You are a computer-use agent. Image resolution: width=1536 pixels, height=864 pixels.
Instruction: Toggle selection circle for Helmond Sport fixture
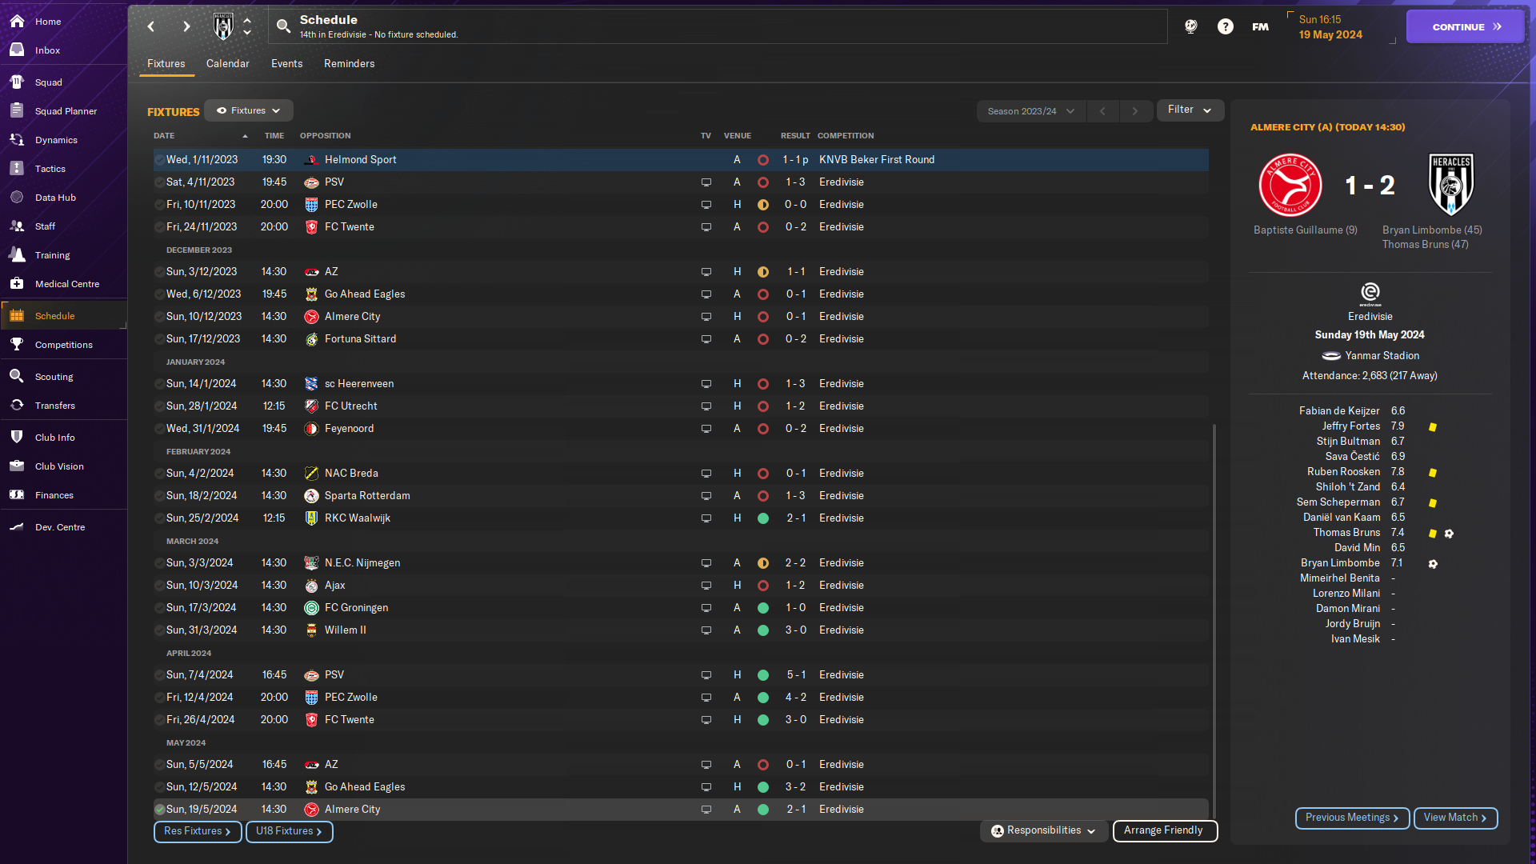(159, 160)
